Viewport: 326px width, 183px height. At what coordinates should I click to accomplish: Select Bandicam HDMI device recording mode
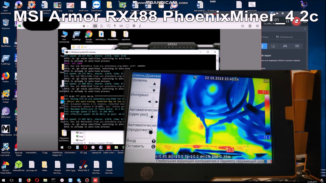click(297, 46)
